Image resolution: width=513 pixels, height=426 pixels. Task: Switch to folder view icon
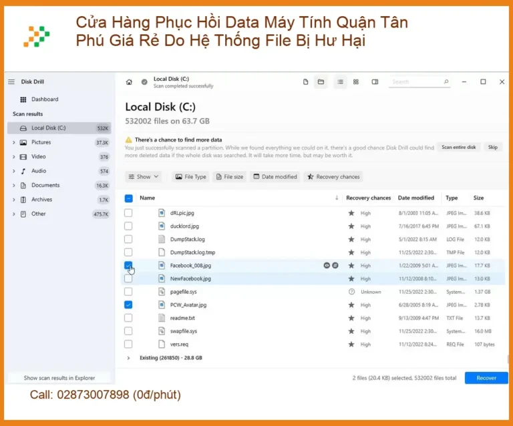(x=321, y=81)
